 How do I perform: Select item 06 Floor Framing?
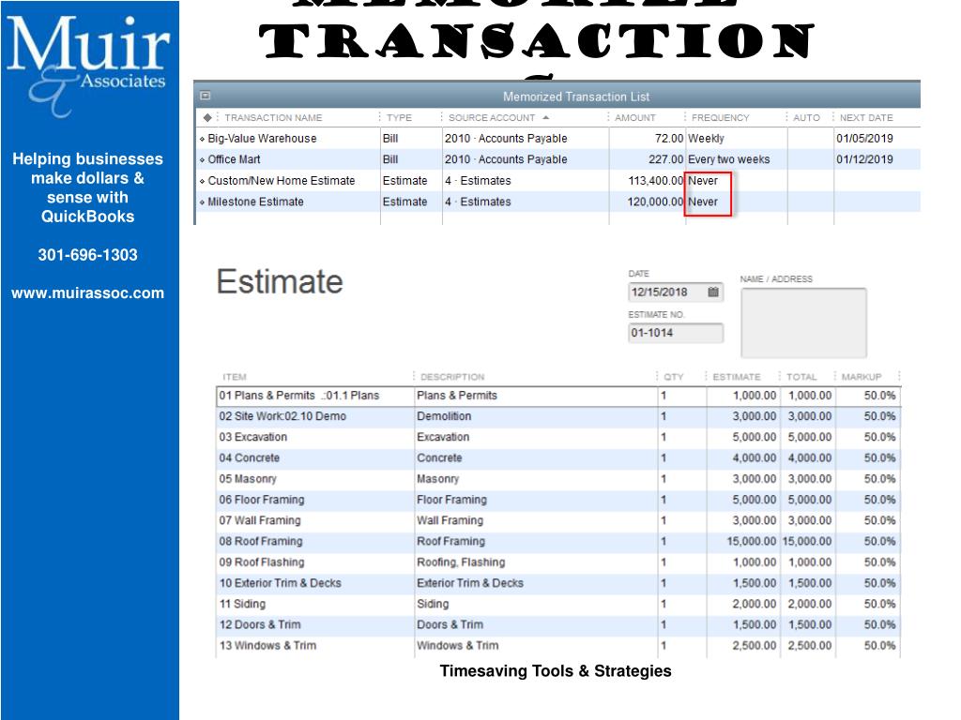(x=558, y=500)
